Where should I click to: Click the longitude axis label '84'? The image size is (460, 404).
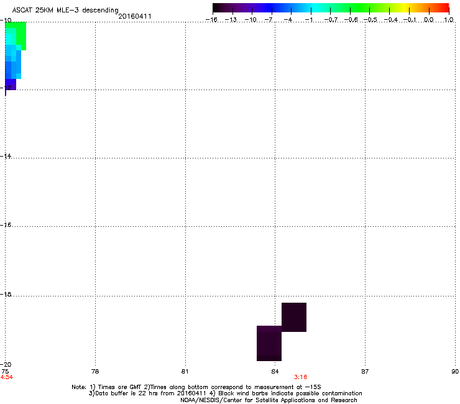point(275,372)
